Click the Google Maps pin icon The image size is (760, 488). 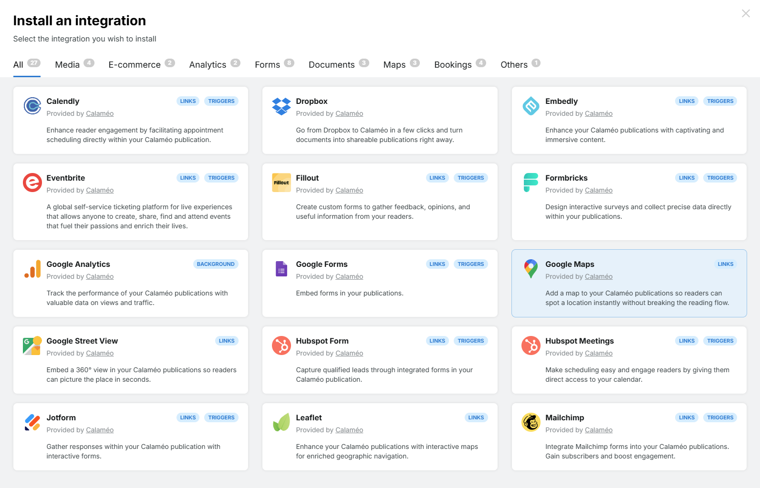coord(531,269)
